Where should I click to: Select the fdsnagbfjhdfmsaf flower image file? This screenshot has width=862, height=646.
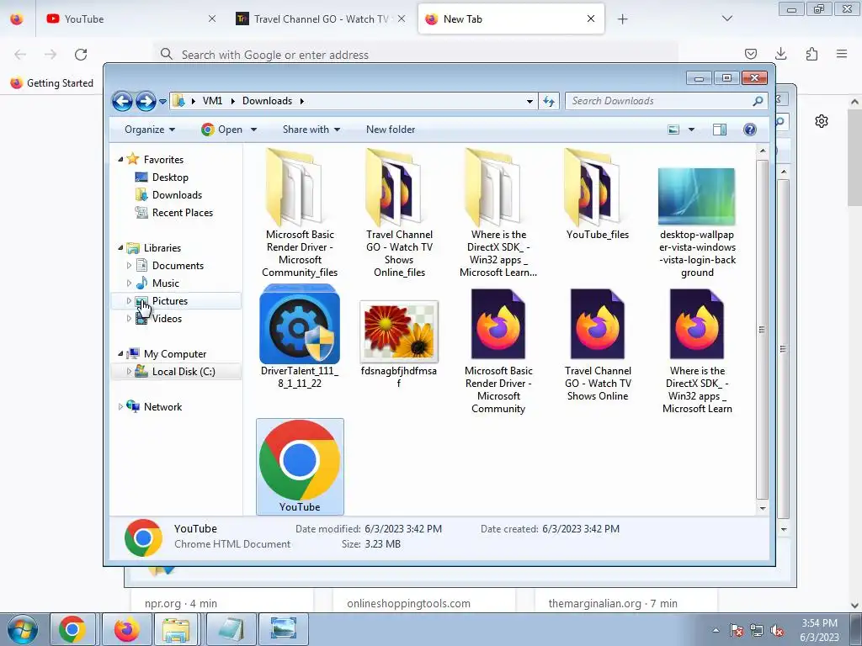pyautogui.click(x=399, y=331)
